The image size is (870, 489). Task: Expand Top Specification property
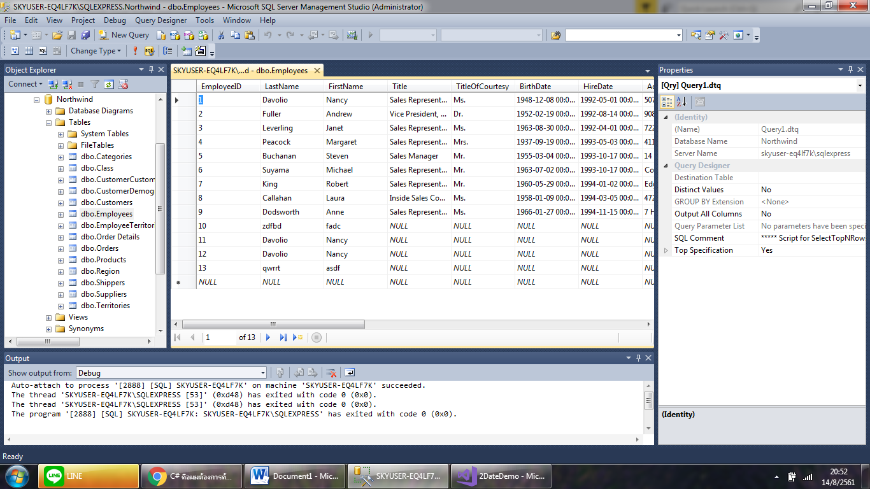tap(666, 250)
